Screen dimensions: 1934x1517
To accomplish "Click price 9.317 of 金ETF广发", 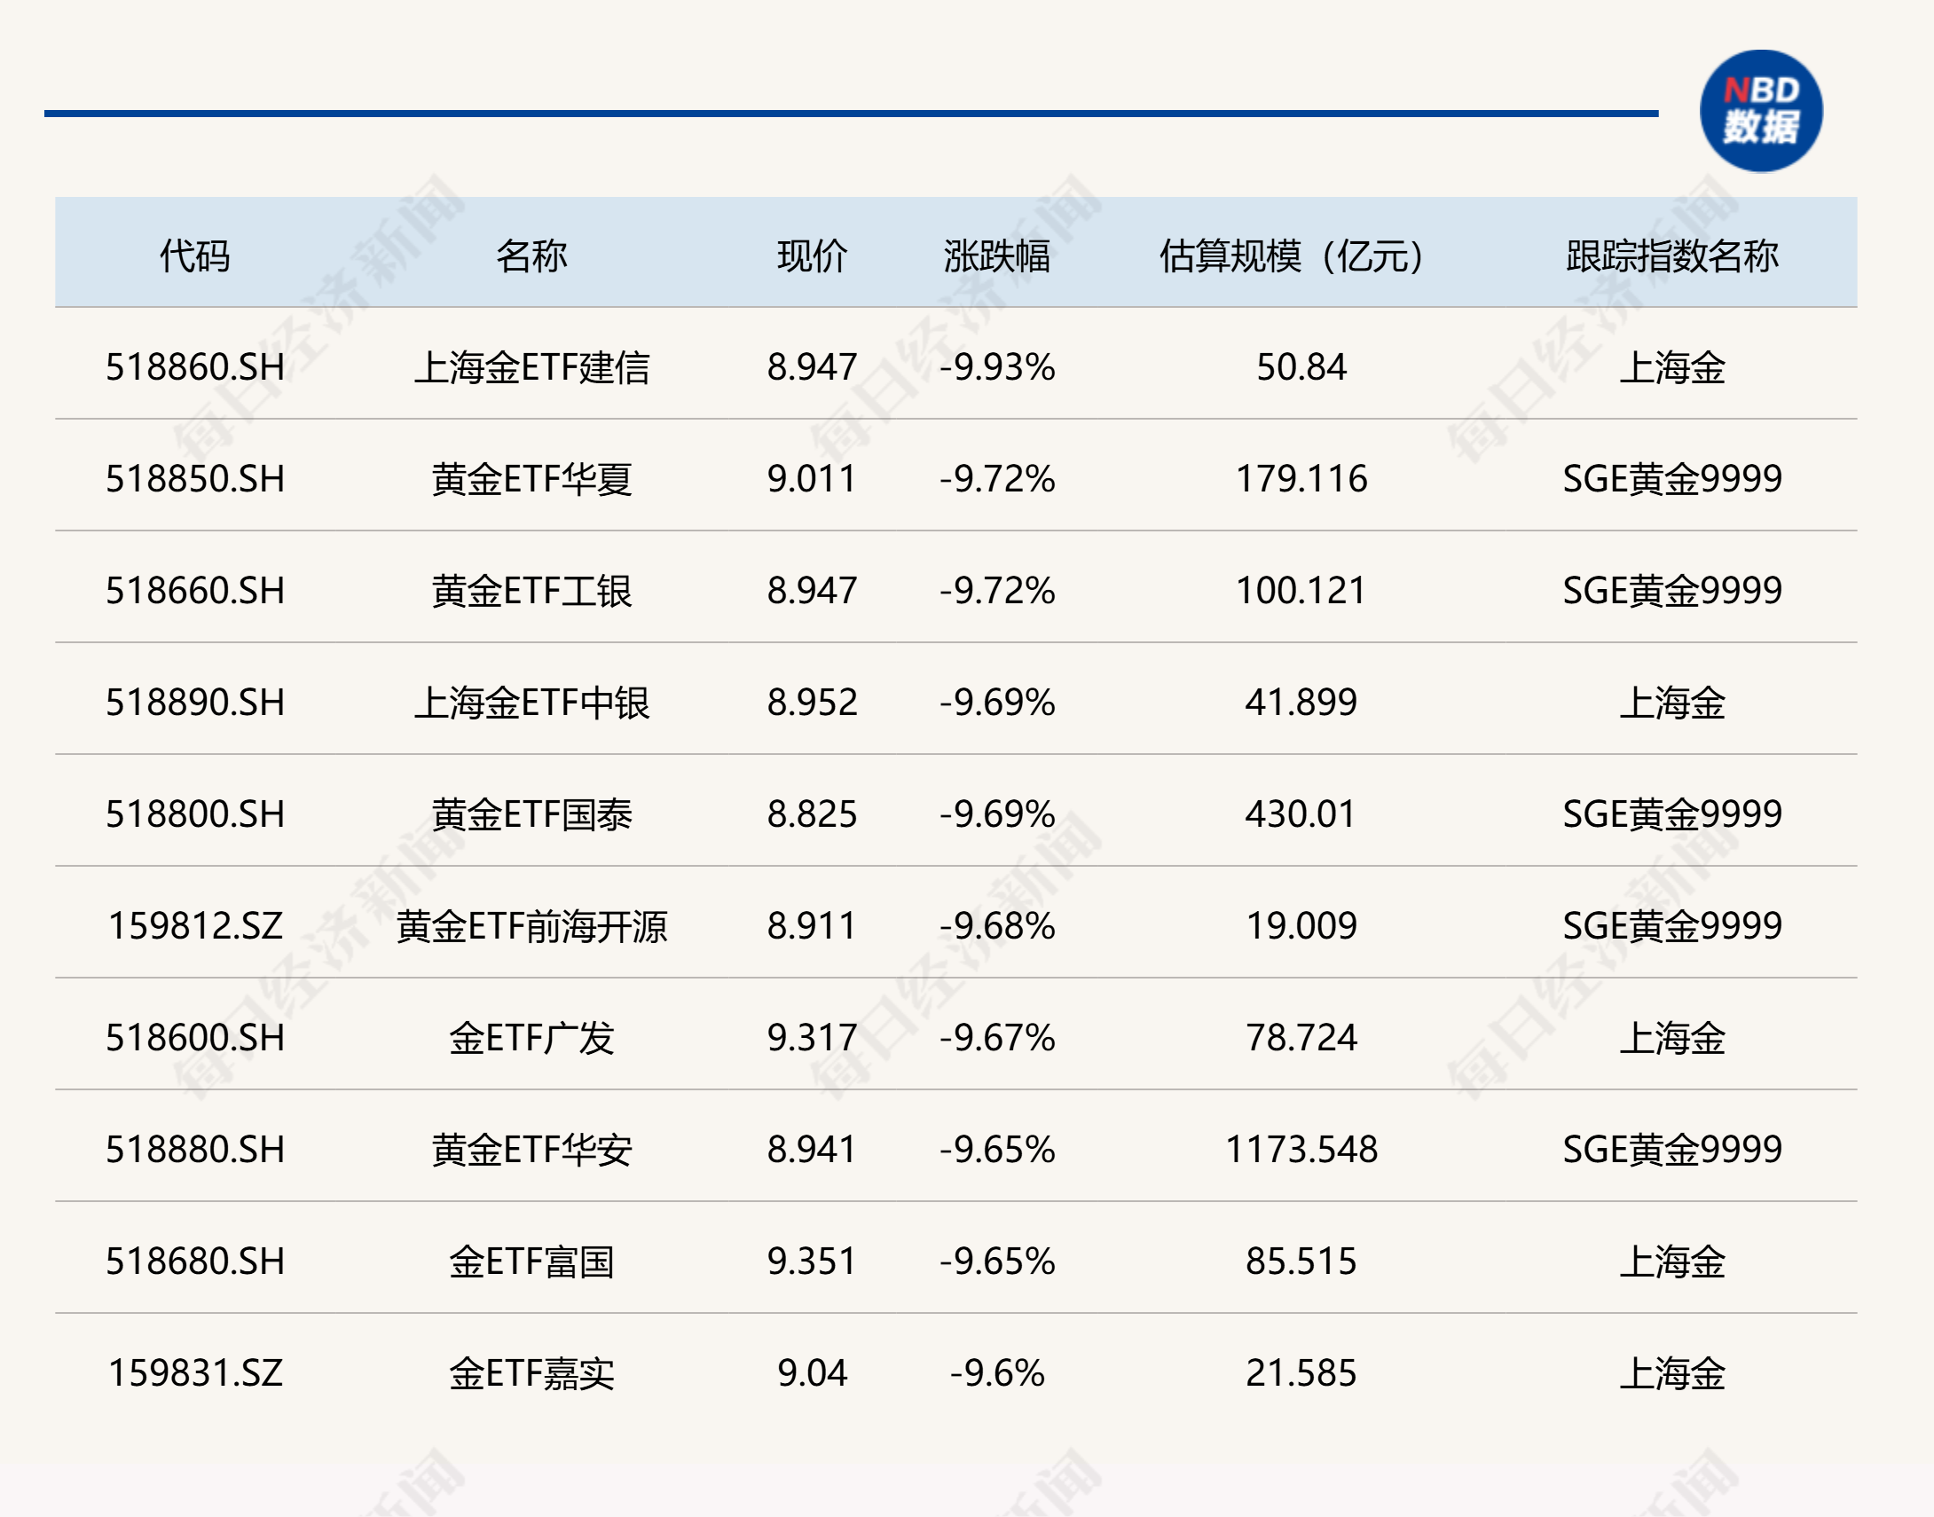I will click(812, 1038).
